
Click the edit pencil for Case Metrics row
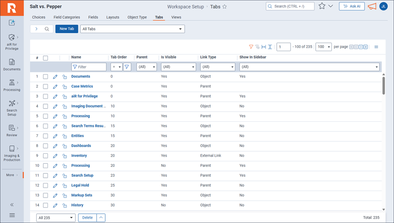point(55,86)
